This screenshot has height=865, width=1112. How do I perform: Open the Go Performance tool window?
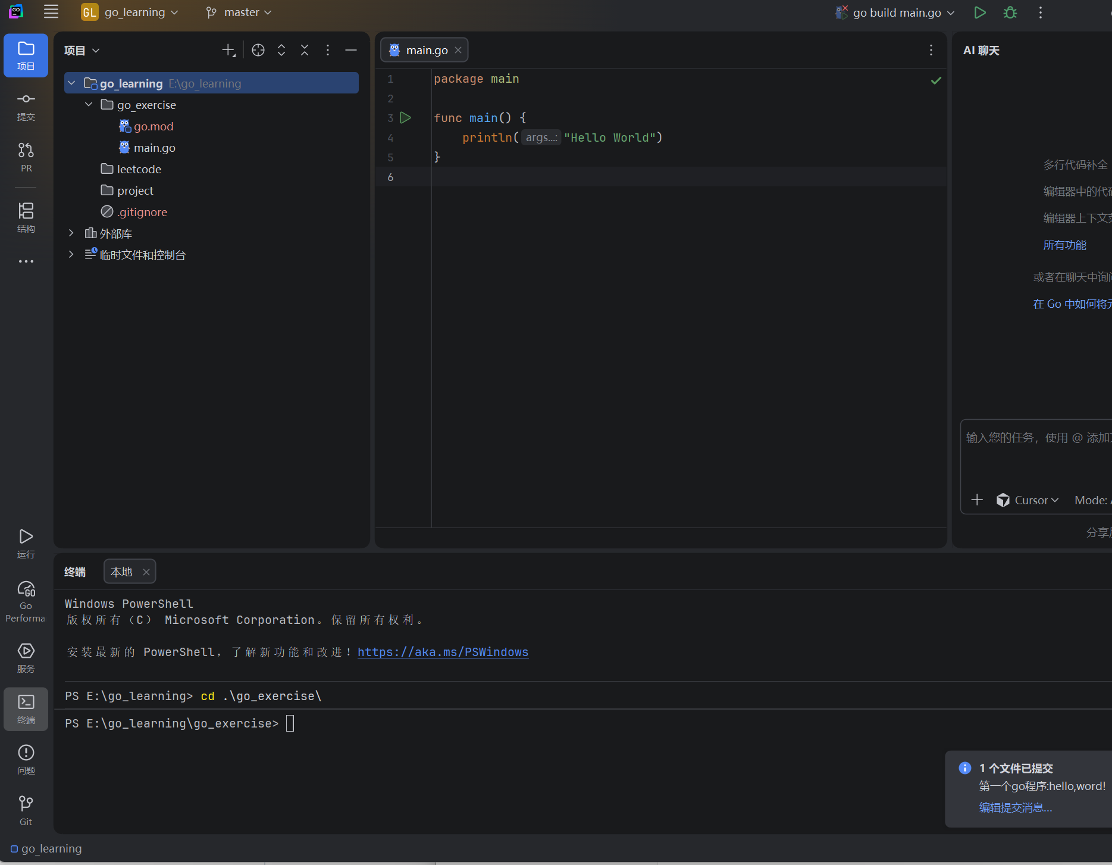click(26, 602)
